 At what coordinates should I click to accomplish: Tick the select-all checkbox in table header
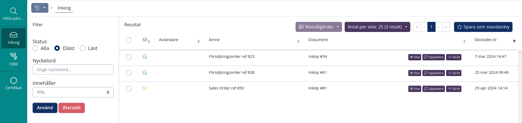click(129, 40)
